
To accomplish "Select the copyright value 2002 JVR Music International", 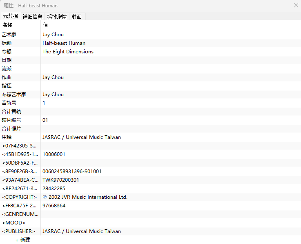I will 85,197.
